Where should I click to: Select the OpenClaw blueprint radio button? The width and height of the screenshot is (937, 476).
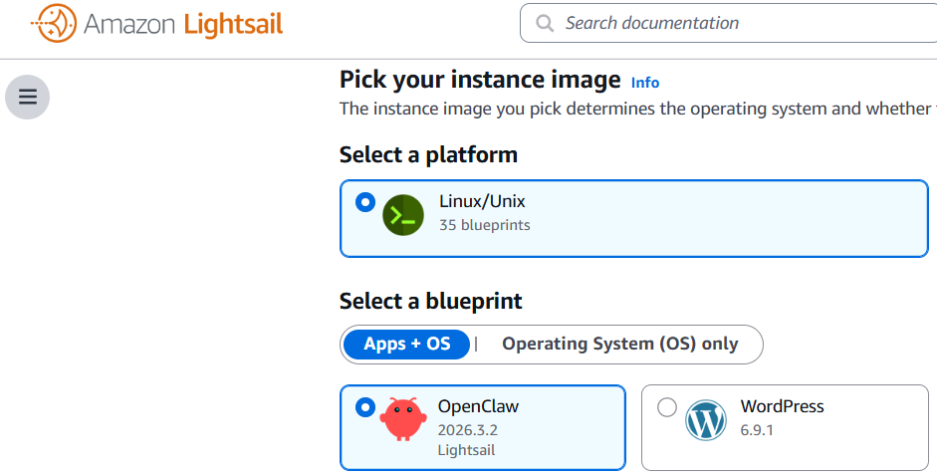point(365,406)
